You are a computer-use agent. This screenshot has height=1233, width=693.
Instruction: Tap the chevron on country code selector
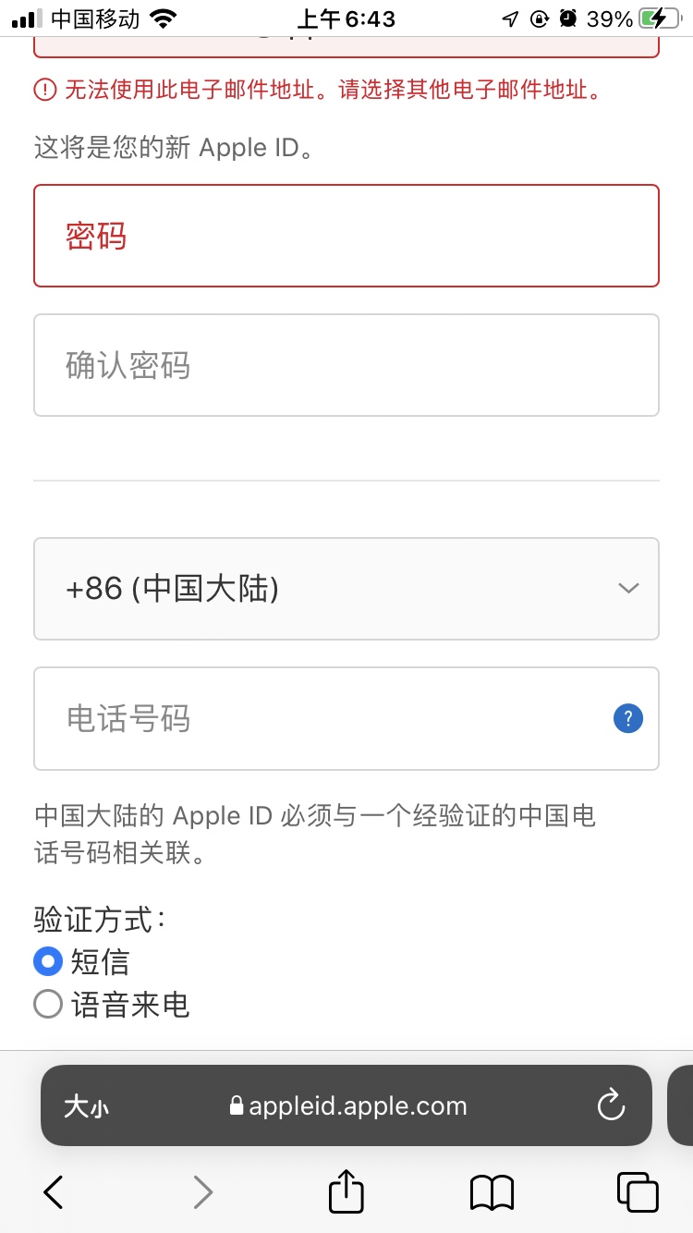tap(628, 589)
